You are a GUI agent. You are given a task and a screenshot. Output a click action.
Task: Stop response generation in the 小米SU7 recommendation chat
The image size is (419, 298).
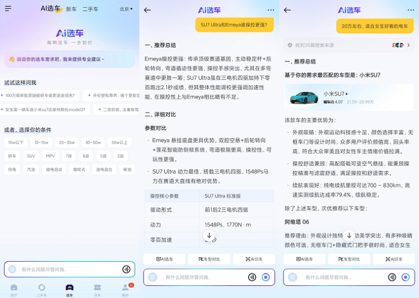tap(406, 277)
